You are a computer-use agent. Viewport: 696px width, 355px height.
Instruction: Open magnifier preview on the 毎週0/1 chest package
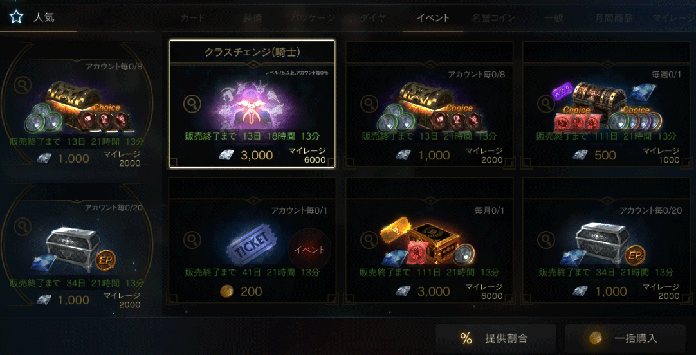click(x=546, y=104)
